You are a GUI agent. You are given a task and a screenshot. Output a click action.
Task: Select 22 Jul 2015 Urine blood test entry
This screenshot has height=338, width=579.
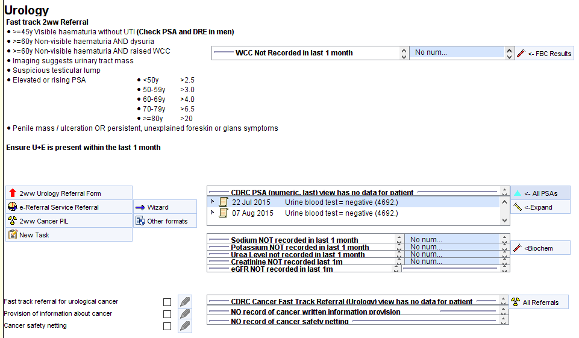(354, 202)
